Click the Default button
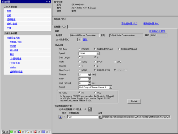Image resolution: width=178 pixels, height=134 pixels. point(134,101)
